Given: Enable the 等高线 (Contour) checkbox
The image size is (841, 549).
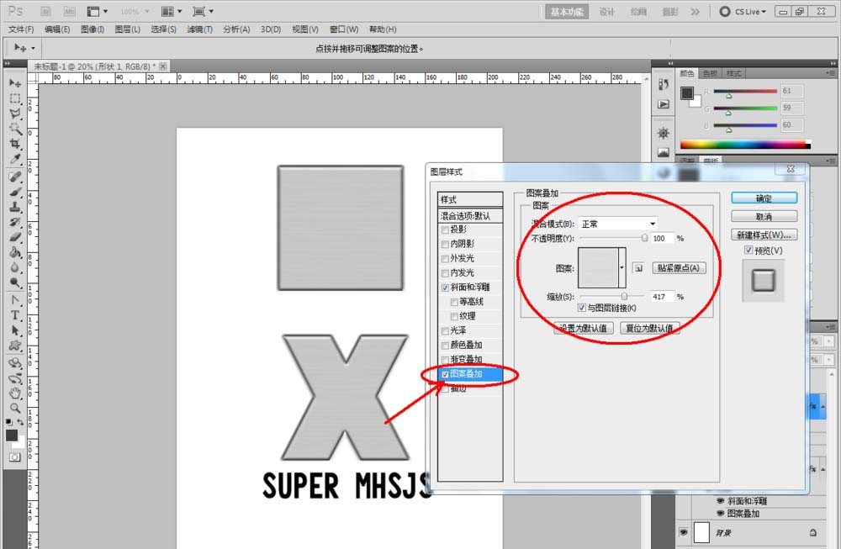Looking at the screenshot, I should click(x=454, y=303).
